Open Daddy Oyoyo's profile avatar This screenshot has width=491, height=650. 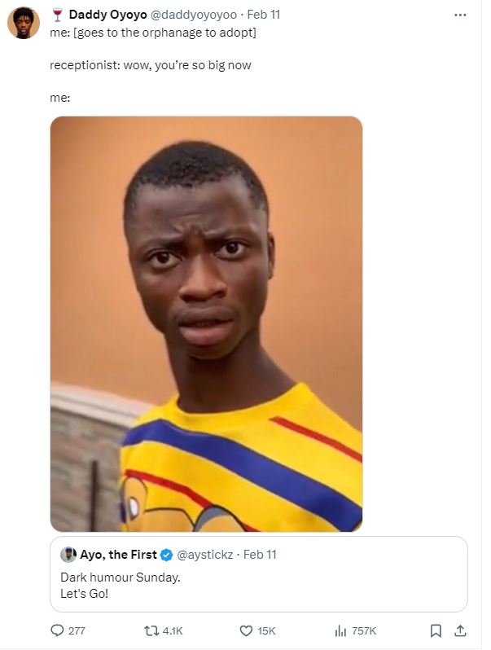tap(24, 23)
